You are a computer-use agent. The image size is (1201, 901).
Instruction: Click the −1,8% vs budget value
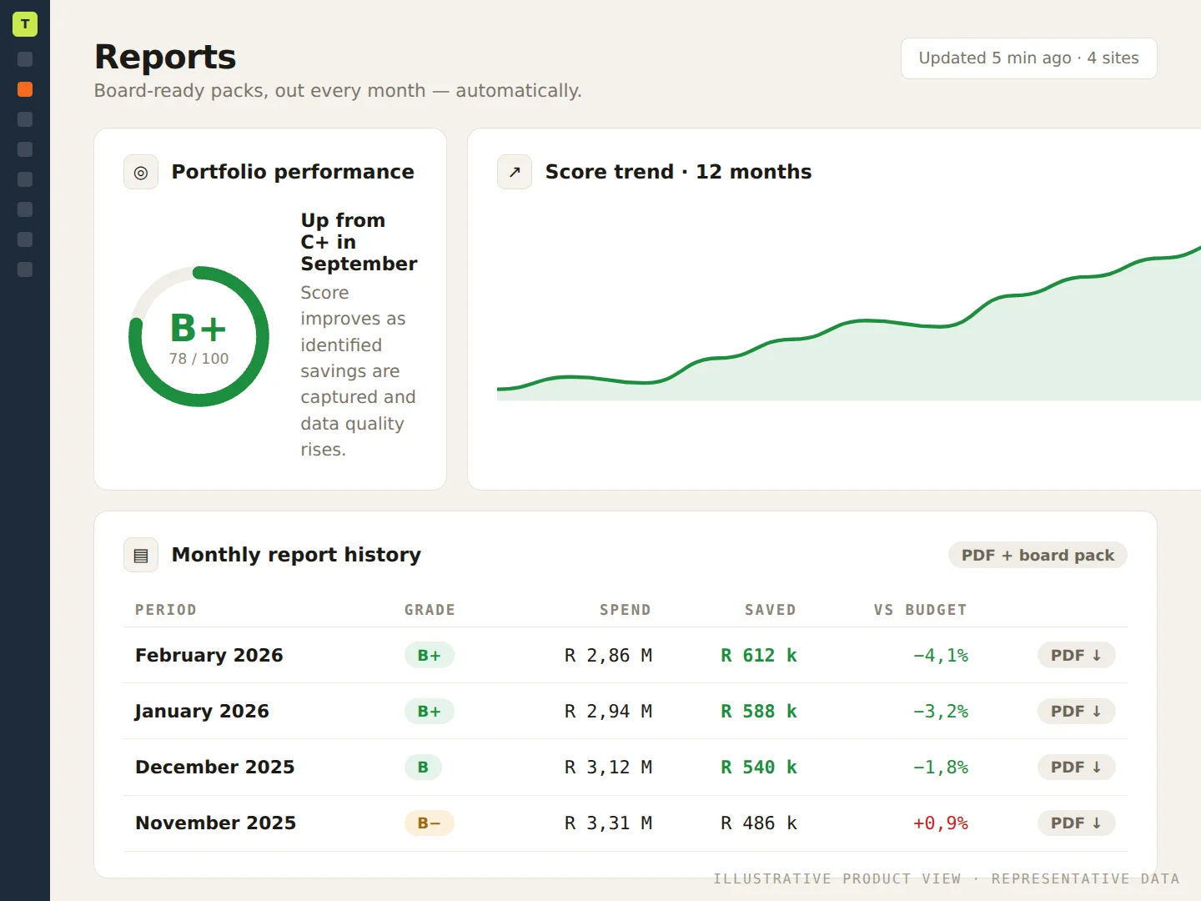[941, 768]
